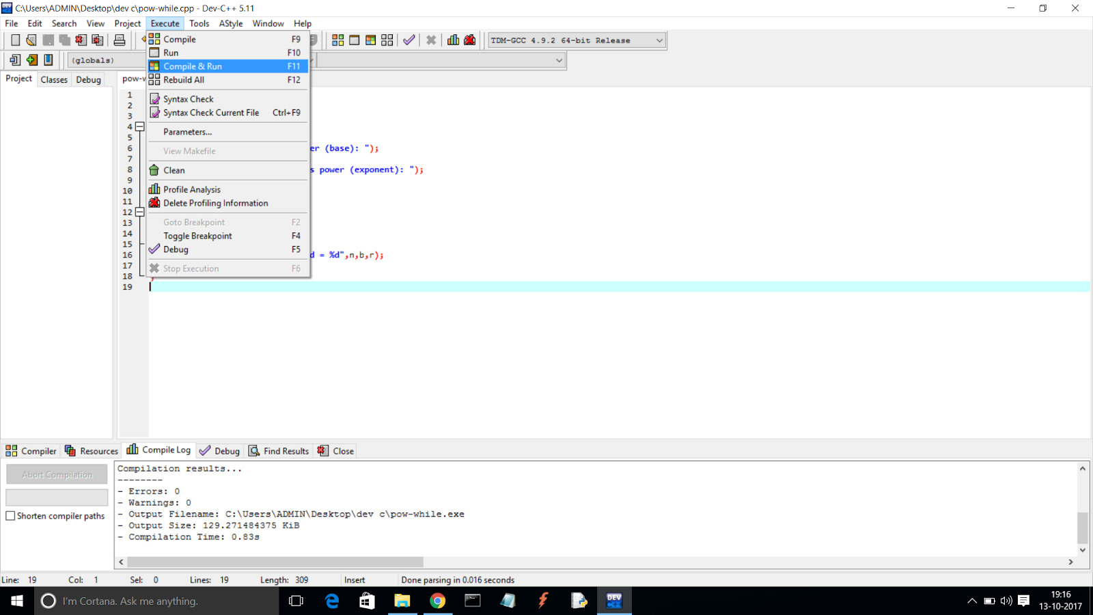
Task: Select the Print toolbar icon
Action: (120, 40)
